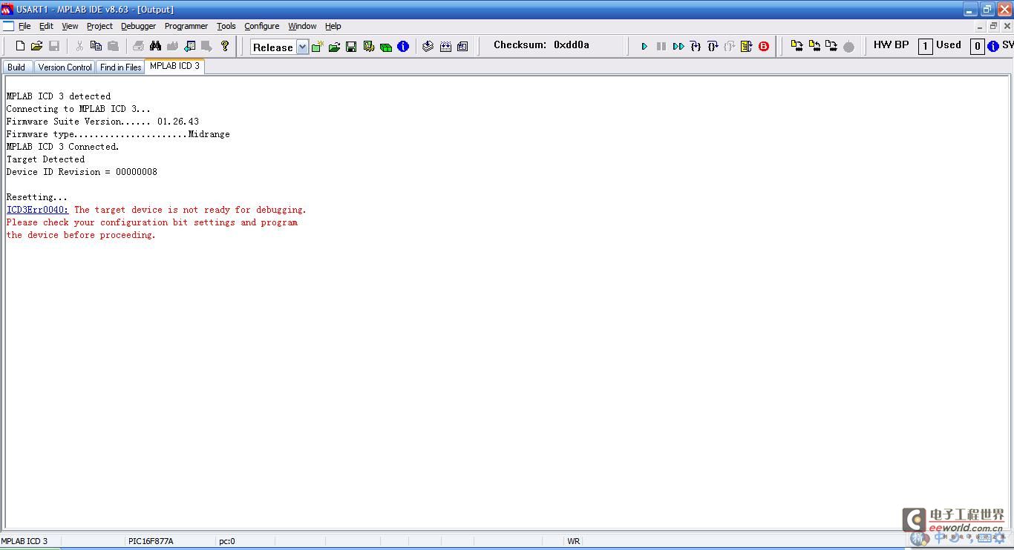Image resolution: width=1014 pixels, height=550 pixels.
Task: Switch to the Find in Files tab
Action: (x=120, y=67)
